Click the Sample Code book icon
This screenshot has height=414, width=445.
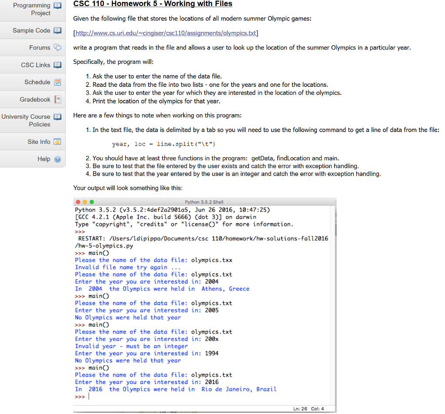click(57, 30)
